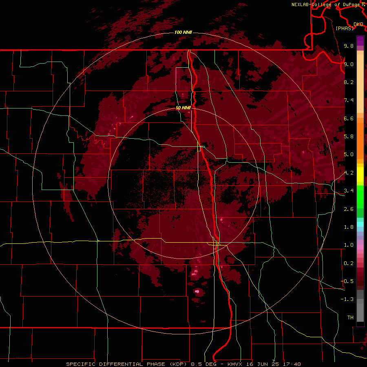
Task: Click the 1.8 value on the scale
Action: click(x=349, y=227)
